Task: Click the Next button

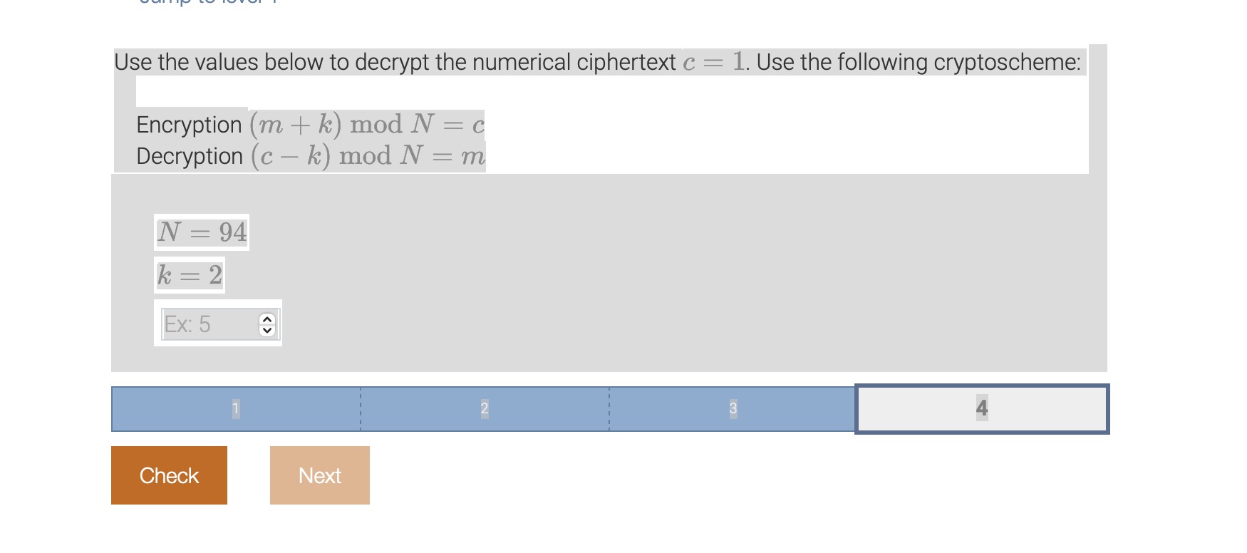Action: point(319,475)
